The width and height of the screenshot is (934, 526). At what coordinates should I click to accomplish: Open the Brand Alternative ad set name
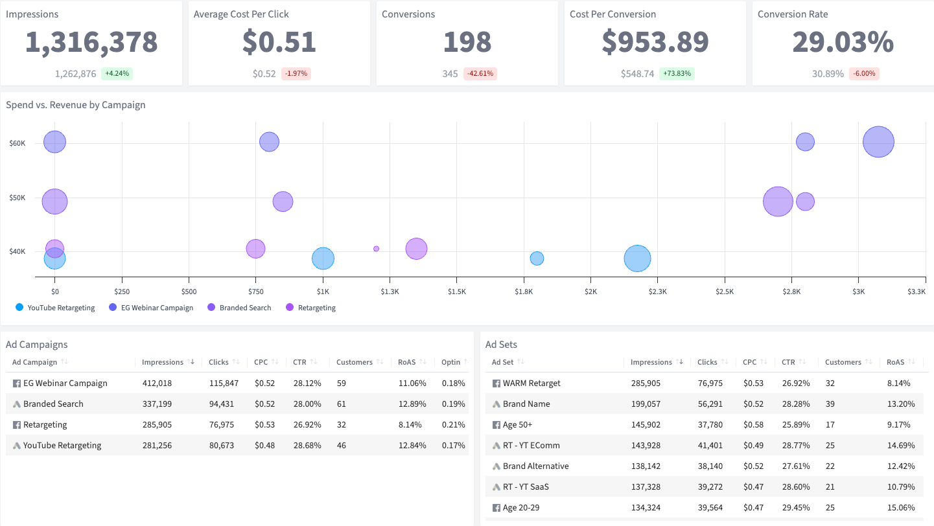click(536, 466)
